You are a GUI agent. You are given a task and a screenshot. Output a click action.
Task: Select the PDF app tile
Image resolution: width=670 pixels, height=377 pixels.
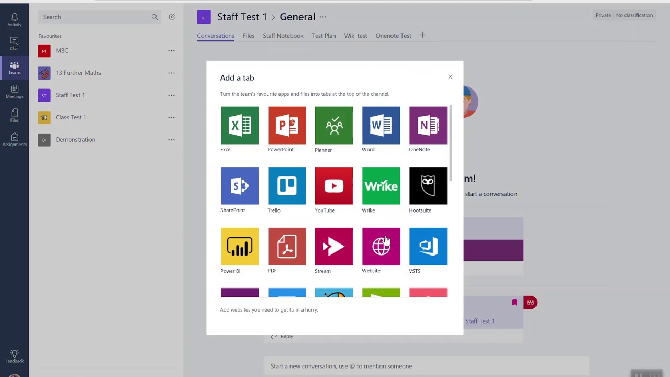click(x=287, y=247)
